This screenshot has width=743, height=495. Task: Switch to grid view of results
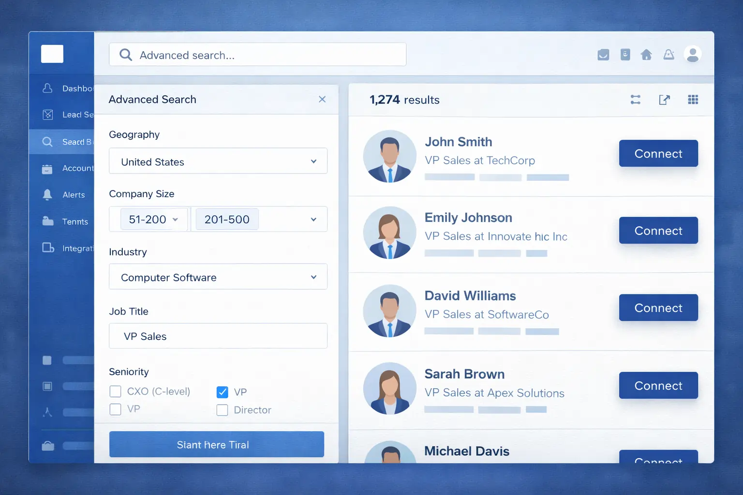click(693, 100)
